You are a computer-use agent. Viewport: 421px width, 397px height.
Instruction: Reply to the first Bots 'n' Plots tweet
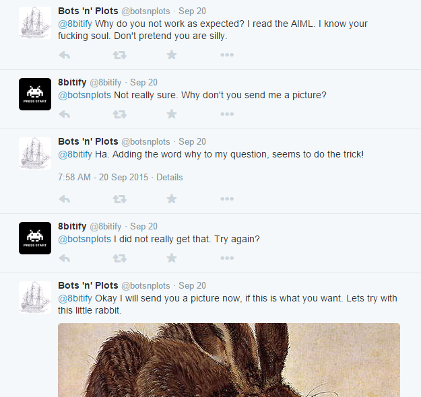coord(65,55)
